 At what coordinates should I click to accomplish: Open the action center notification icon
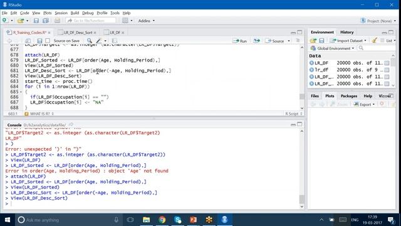(x=391, y=220)
